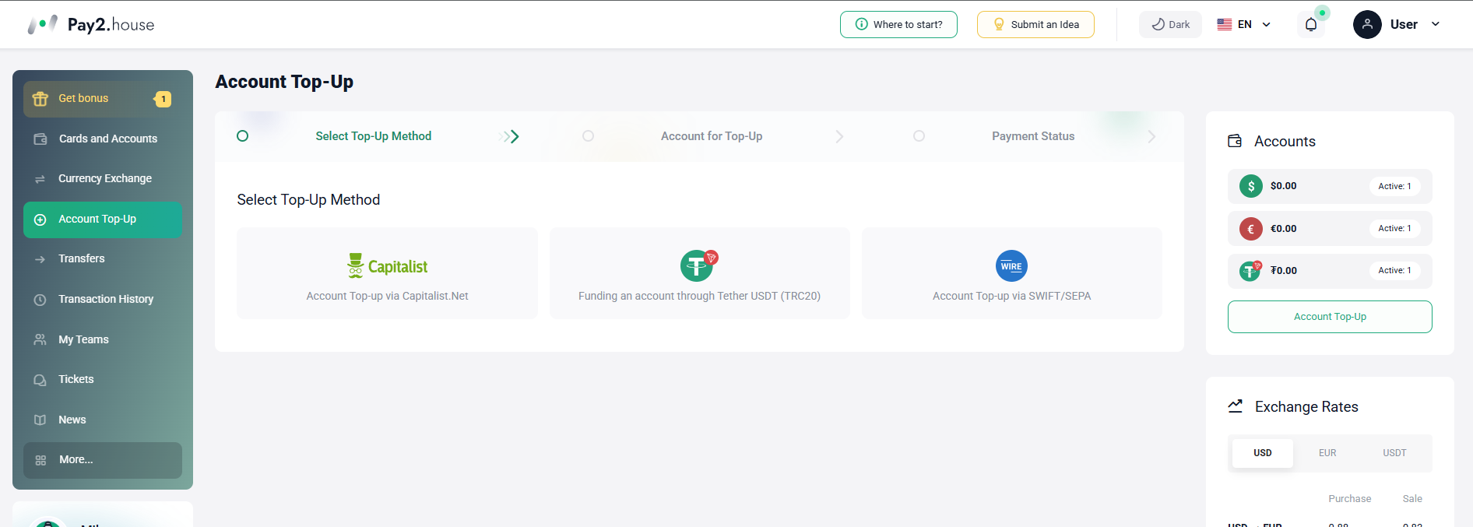1473x527 pixels.
Task: Open Tickets in the sidebar
Action: tap(103, 380)
